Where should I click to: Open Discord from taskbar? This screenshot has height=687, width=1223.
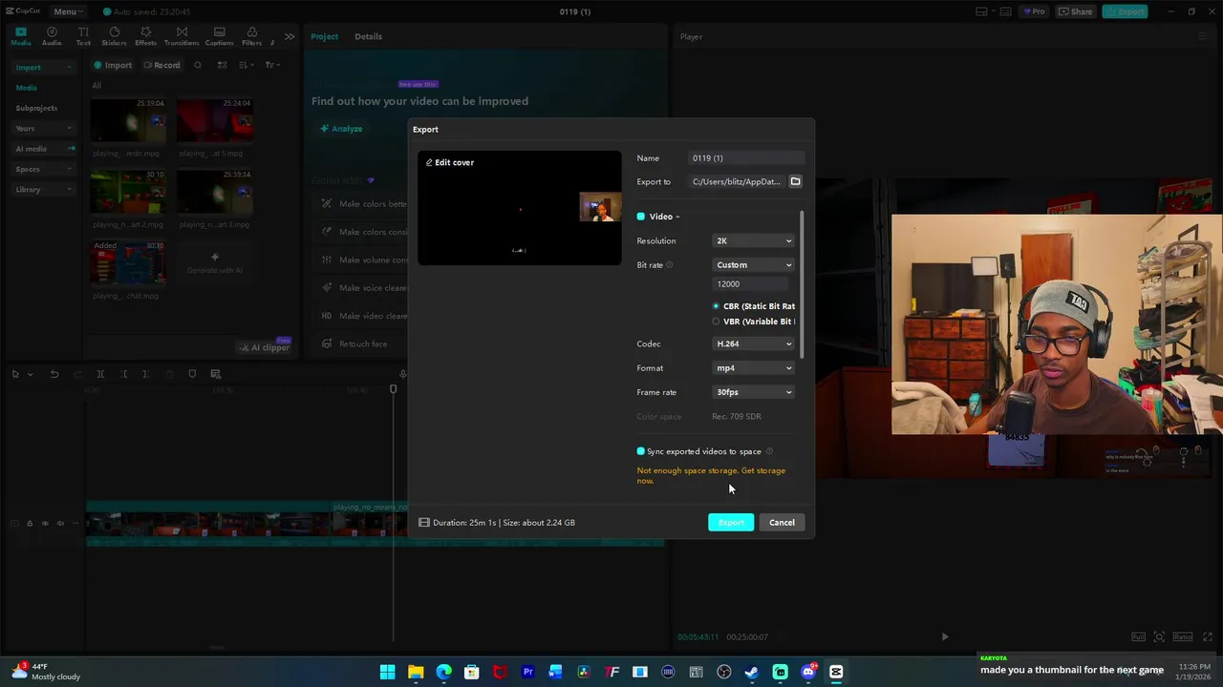(808, 672)
